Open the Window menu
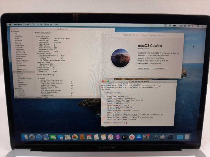 pos(48,24)
